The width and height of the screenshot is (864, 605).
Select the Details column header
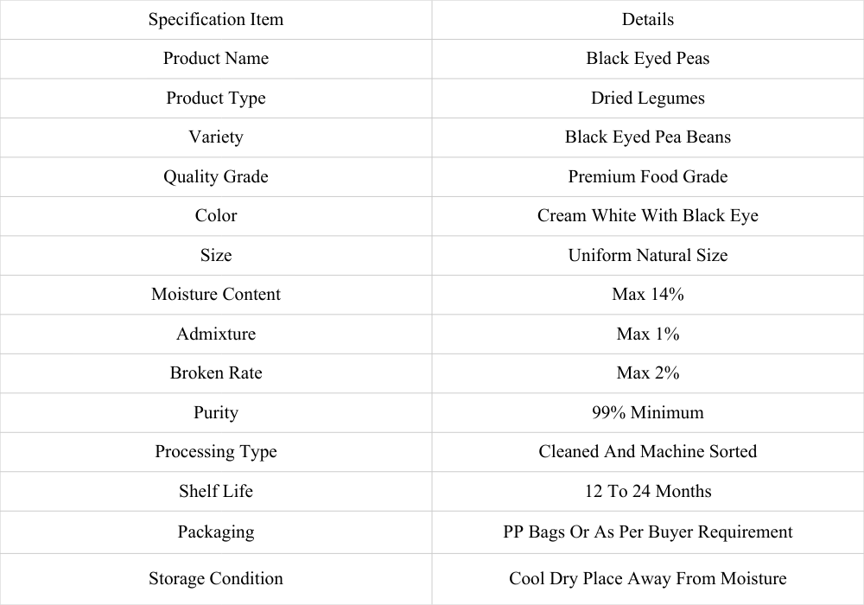(647, 20)
